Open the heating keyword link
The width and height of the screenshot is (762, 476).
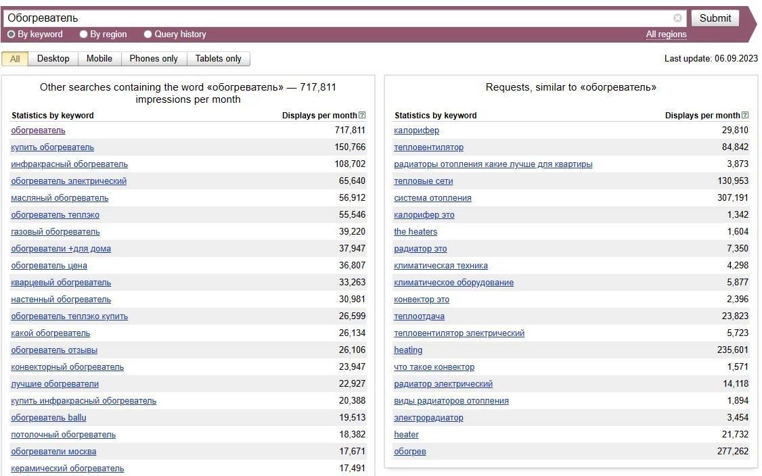407,350
